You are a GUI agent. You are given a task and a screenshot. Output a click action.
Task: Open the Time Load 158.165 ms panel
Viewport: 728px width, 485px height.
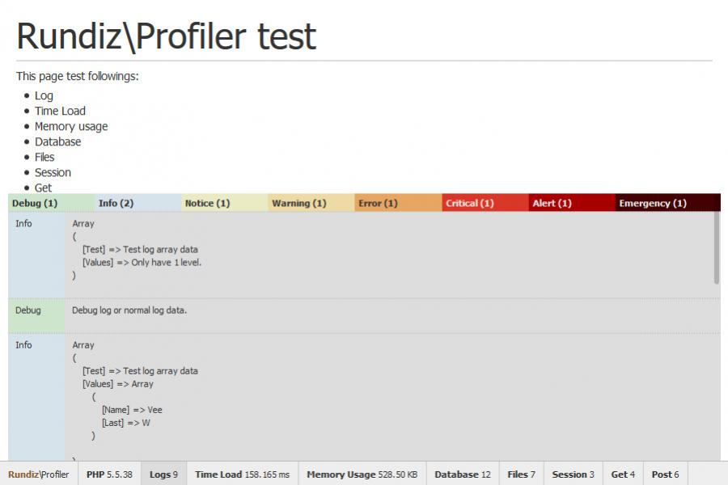coord(243,474)
